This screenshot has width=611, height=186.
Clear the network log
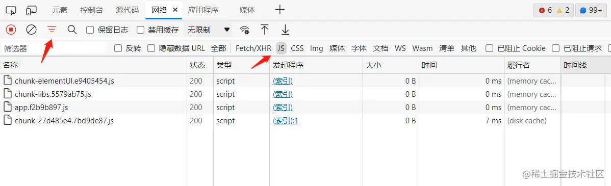click(x=31, y=30)
